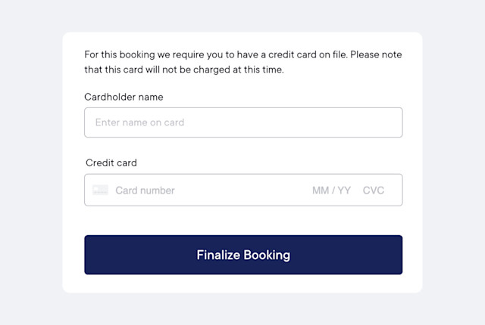Focus the Cardholder name input field
This screenshot has width=485, height=325.
click(x=243, y=122)
